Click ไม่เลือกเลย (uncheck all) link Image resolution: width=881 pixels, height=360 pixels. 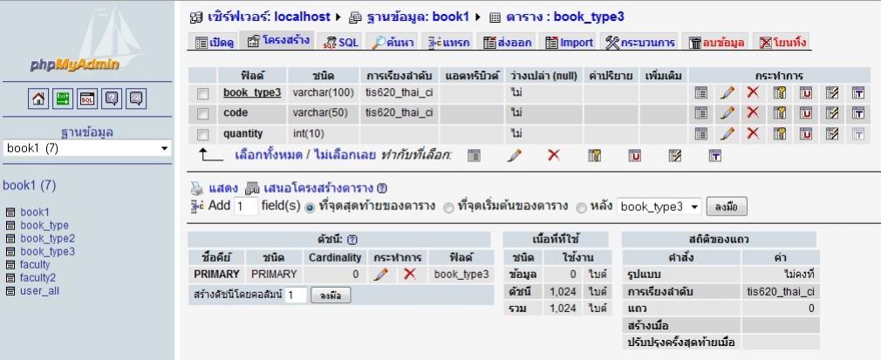click(x=344, y=155)
